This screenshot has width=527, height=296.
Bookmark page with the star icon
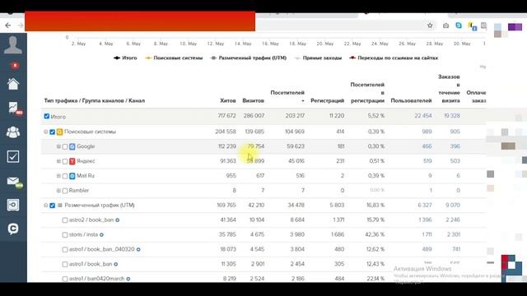430,25
